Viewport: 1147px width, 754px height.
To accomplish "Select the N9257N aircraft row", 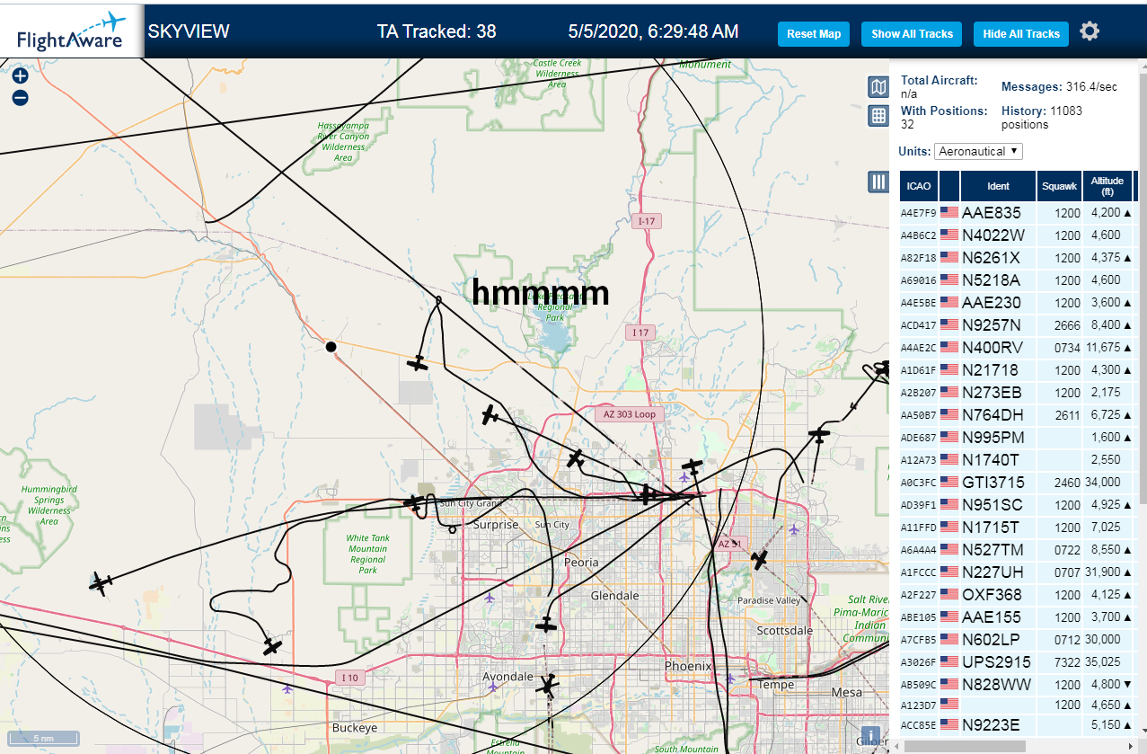I will click(x=1019, y=325).
